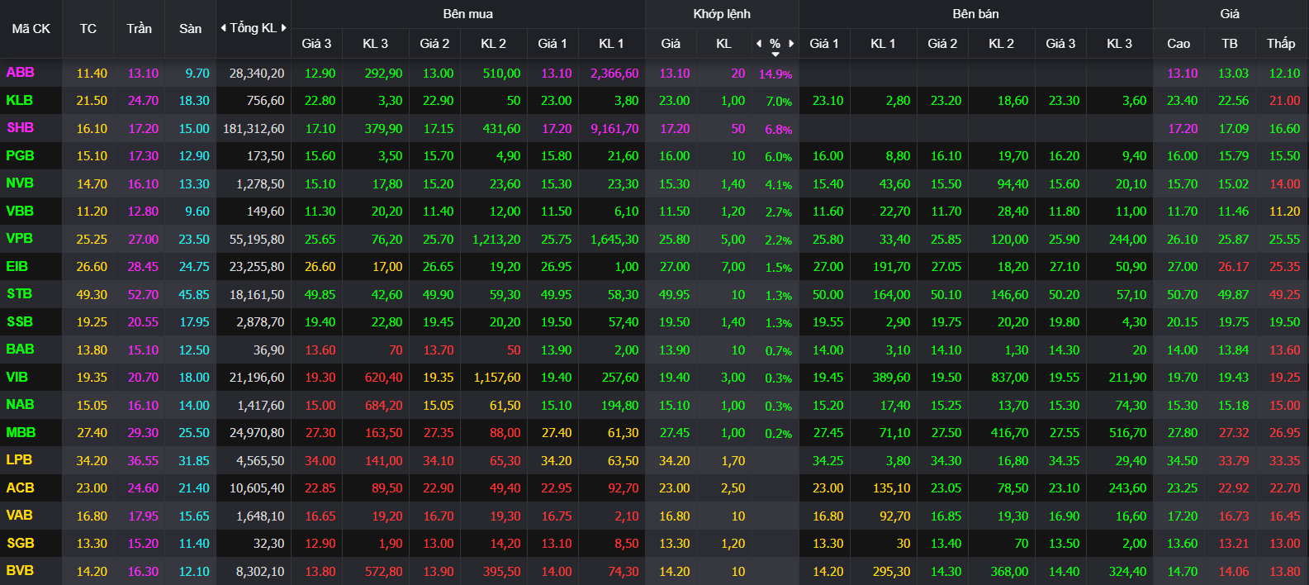1309x585 pixels.
Task: Sort by the TB column header
Action: click(1230, 43)
